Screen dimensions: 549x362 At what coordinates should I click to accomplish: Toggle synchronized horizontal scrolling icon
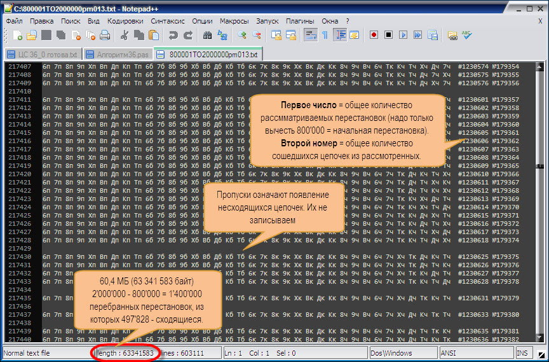[x=291, y=35]
